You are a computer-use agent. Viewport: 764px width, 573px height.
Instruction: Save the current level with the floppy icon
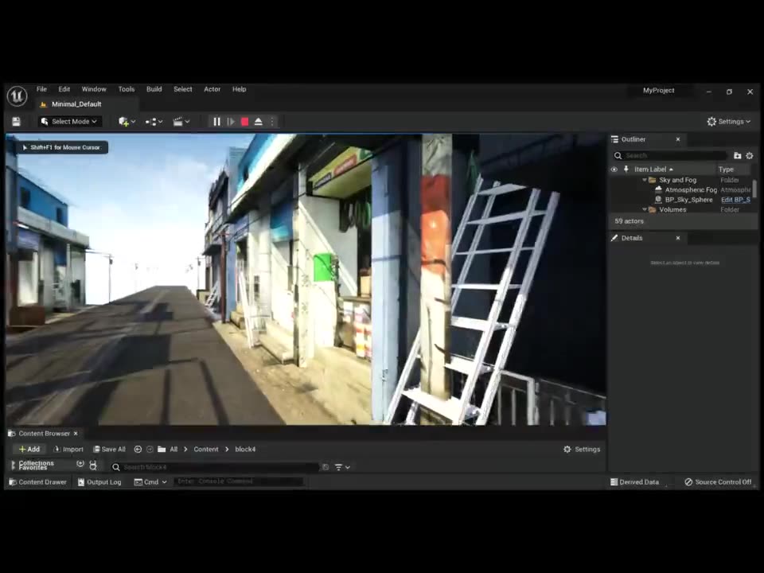point(16,122)
